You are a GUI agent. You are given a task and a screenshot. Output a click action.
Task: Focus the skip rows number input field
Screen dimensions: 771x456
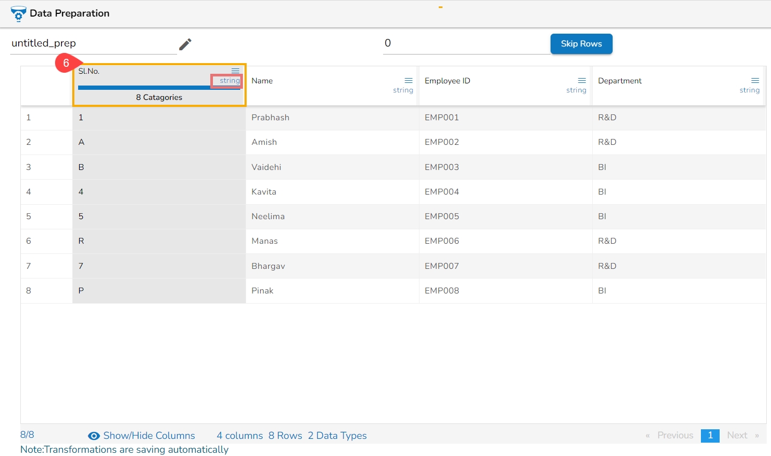coord(465,43)
